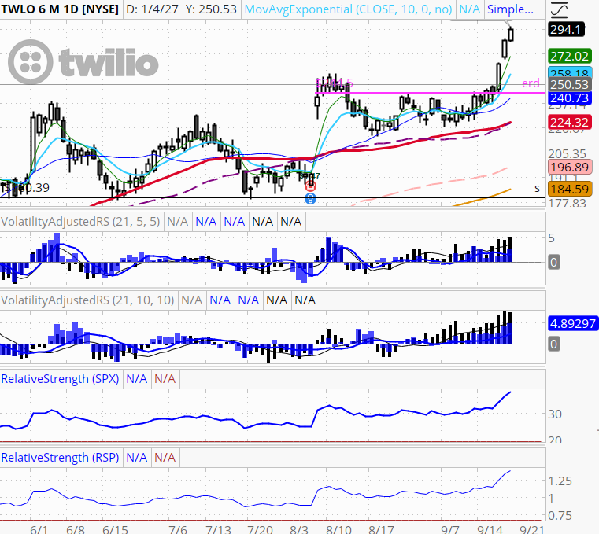Screen dimensions: 599x534
Task: Select the pink 196.89 price bubble
Action: point(570,168)
